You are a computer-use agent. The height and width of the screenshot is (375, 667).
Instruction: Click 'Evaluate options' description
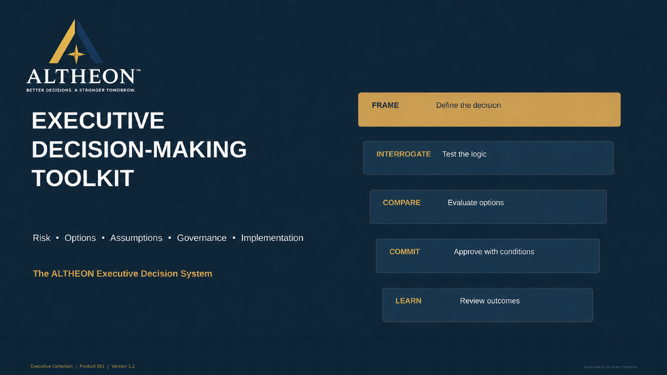pyautogui.click(x=476, y=203)
